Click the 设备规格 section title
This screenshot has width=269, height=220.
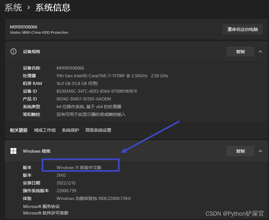coord(32,52)
